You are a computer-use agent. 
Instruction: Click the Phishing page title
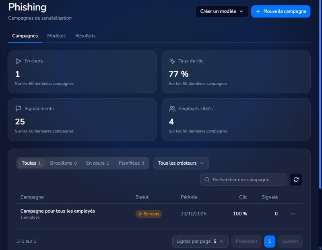pos(27,7)
